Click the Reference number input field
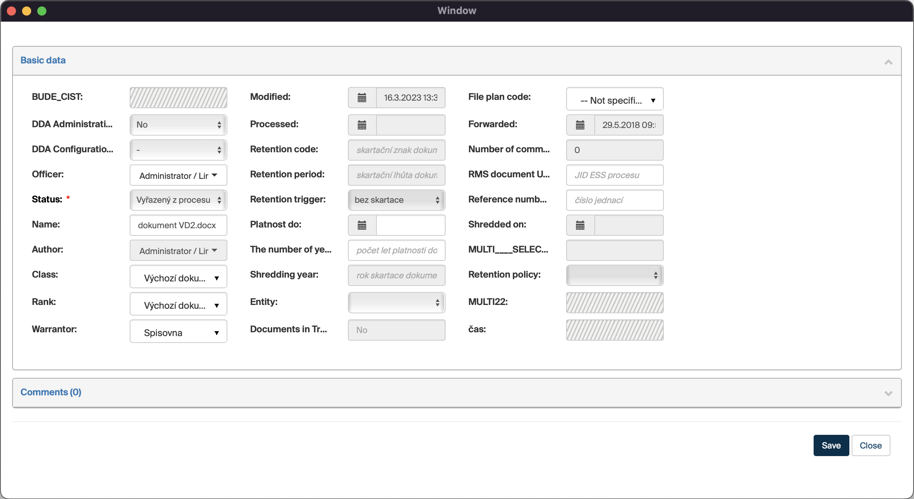The image size is (914, 499). coord(614,200)
